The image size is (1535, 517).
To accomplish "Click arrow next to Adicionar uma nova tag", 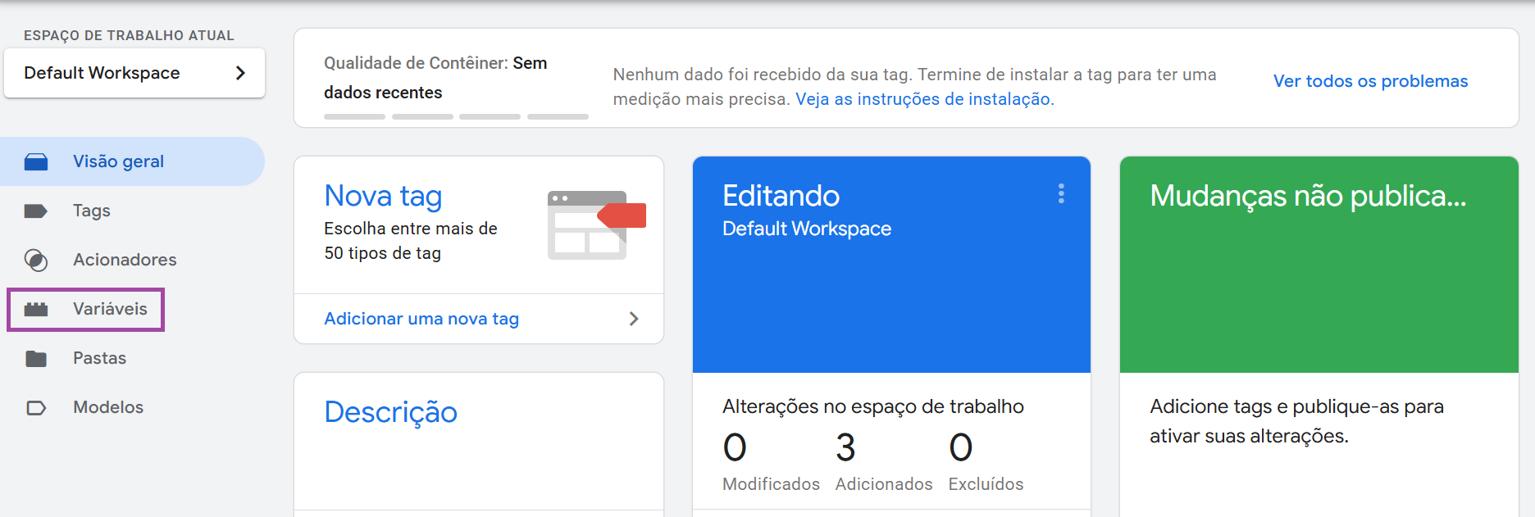I will click(633, 319).
